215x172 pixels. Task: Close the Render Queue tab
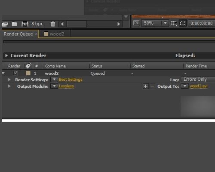click(36, 34)
